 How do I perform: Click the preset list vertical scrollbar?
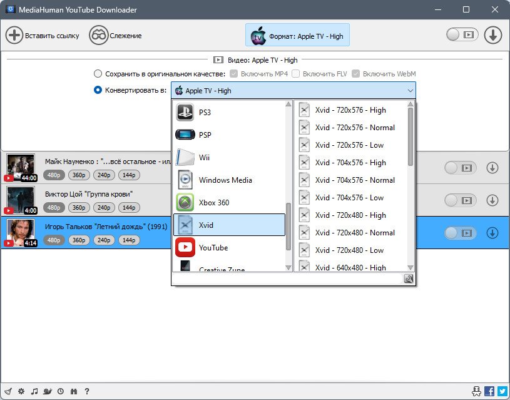[410, 136]
